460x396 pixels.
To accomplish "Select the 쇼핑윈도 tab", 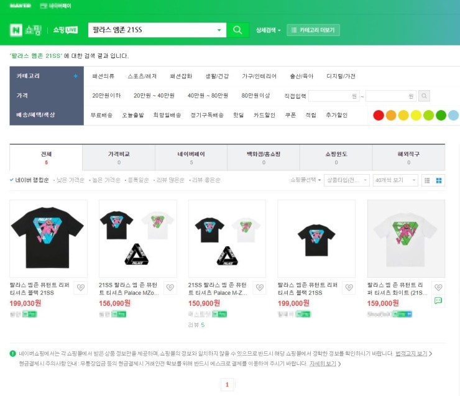I will click(x=336, y=158).
